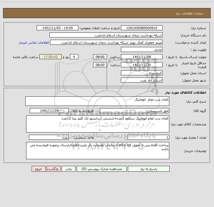Click the چاپ print button

click(69, 169)
